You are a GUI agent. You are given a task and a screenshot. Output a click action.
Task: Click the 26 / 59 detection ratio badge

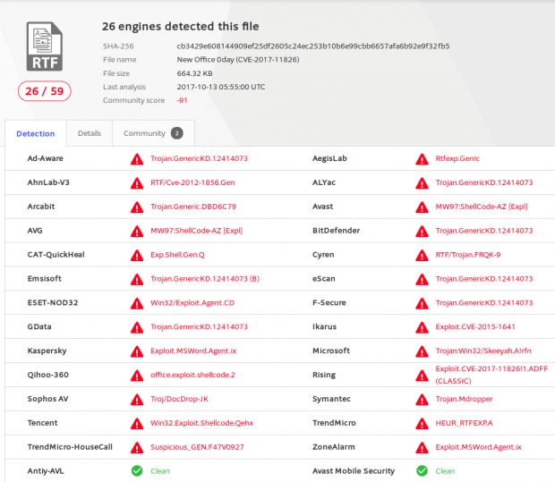coord(45,91)
